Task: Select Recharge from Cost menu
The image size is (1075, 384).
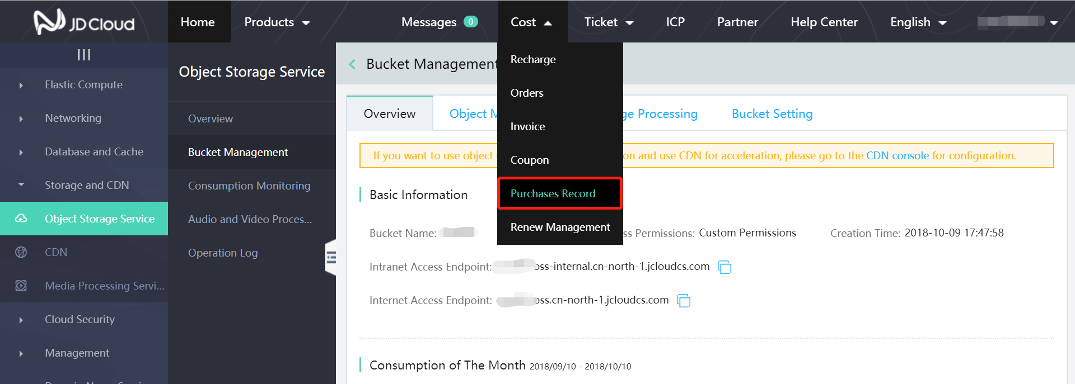Action: pos(560,59)
